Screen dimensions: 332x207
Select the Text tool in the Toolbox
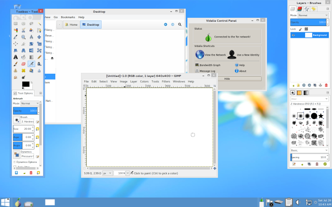[16, 57]
